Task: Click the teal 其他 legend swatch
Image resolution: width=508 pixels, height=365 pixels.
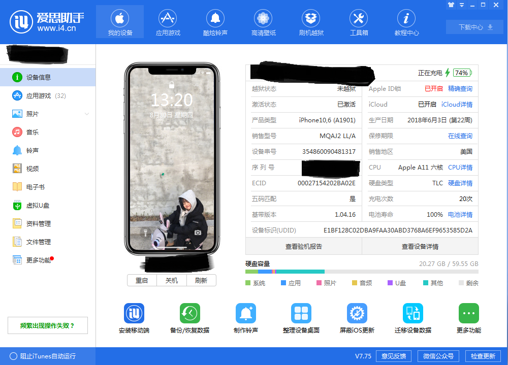Action: pyautogui.click(x=426, y=283)
